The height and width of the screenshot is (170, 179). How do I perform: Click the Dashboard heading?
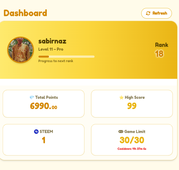click(25, 13)
